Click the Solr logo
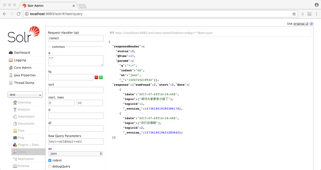 click(24, 34)
